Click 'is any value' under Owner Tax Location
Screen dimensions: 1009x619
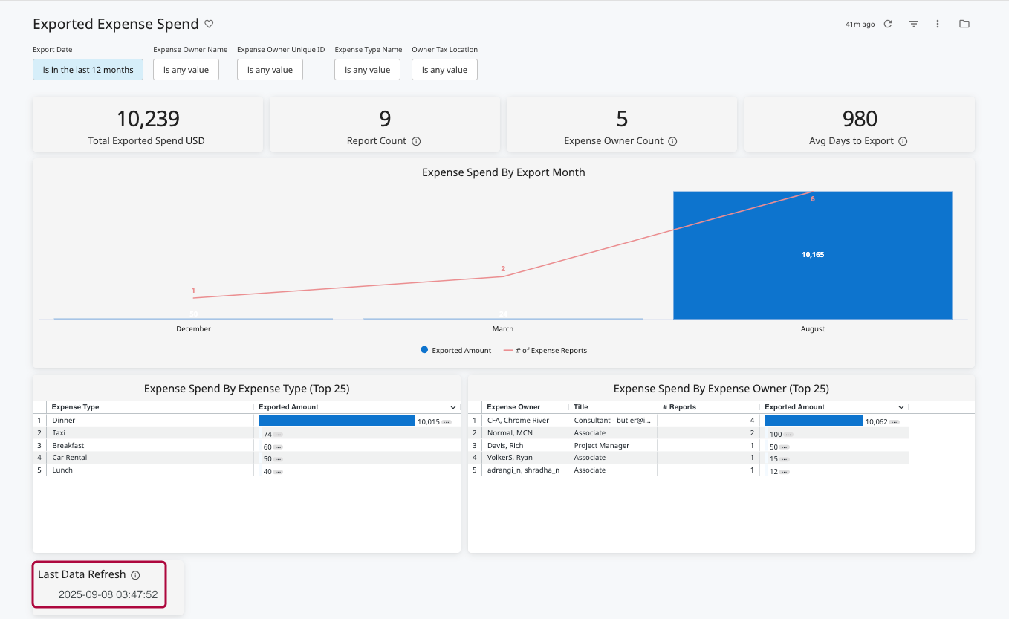(x=444, y=69)
